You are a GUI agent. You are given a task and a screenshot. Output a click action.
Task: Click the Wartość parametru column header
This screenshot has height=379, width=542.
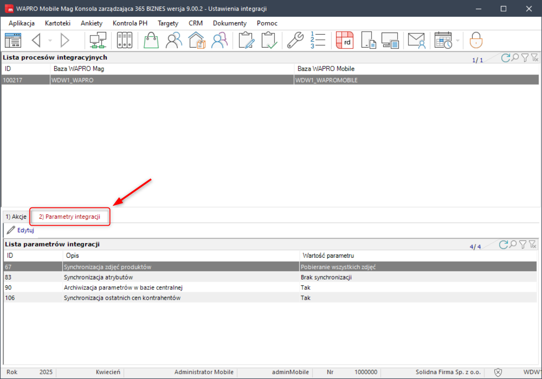[418, 256]
